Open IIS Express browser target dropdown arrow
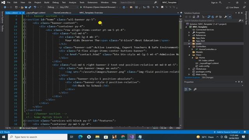Viewport: 249px width, 140px height. (117, 7)
